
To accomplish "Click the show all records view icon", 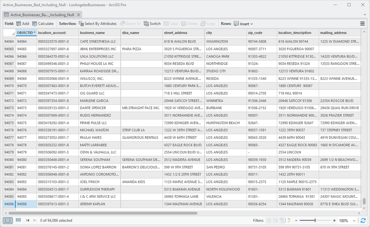I will tap(7, 220).
